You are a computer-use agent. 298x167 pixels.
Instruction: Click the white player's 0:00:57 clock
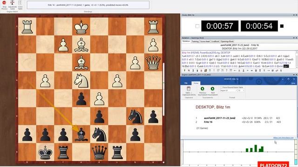tap(219, 26)
